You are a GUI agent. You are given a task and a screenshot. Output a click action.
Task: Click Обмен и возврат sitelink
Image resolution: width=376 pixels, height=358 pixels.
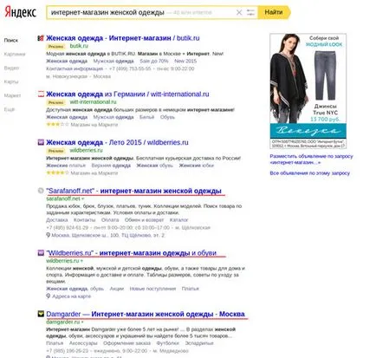(144, 220)
